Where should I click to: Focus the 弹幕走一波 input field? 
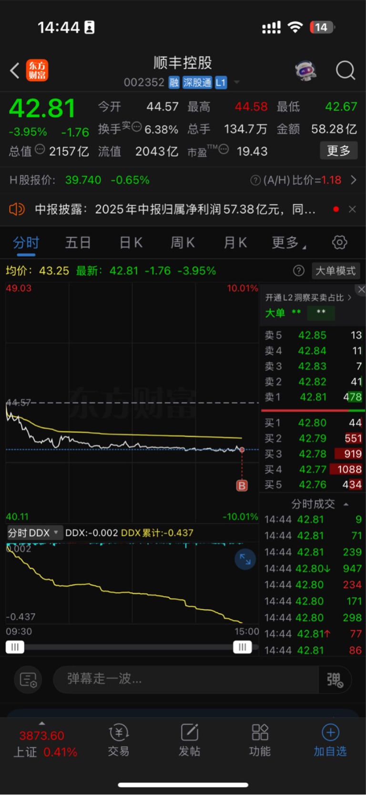pos(186,679)
